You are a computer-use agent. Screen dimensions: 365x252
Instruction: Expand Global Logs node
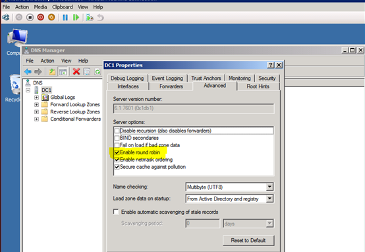tap(36, 97)
